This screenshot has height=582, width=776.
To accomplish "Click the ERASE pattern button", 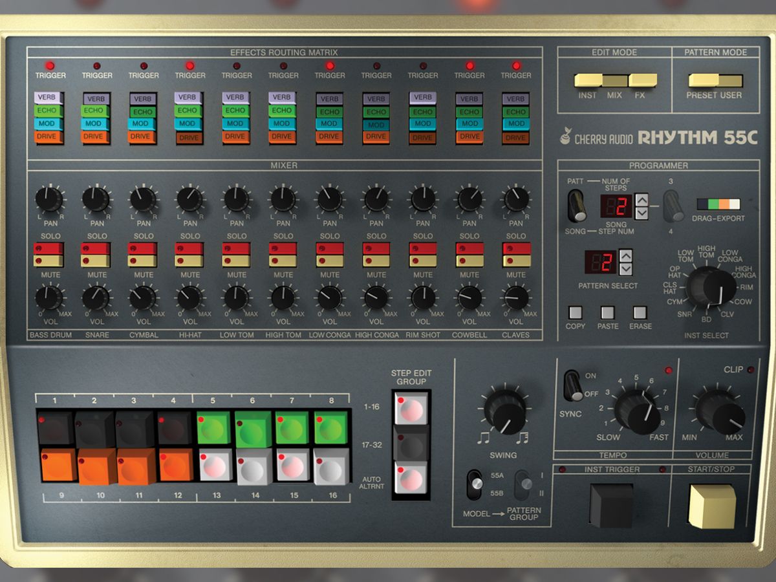I will pyautogui.click(x=640, y=313).
